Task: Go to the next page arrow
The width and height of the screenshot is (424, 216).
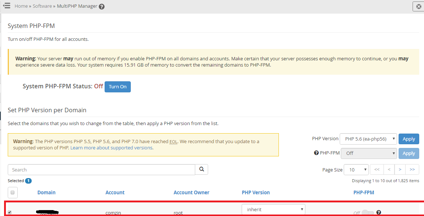Action: (x=400, y=169)
